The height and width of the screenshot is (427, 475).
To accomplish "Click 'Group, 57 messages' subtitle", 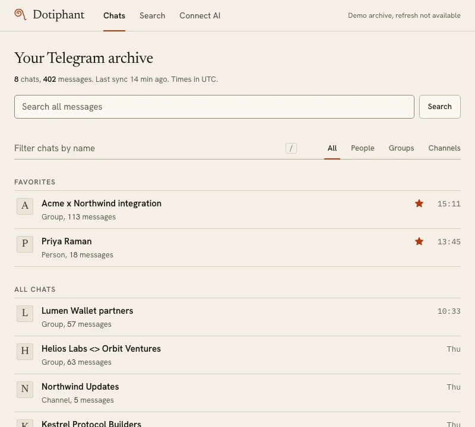I will [77, 324].
